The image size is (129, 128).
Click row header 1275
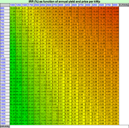tap(5, 95)
